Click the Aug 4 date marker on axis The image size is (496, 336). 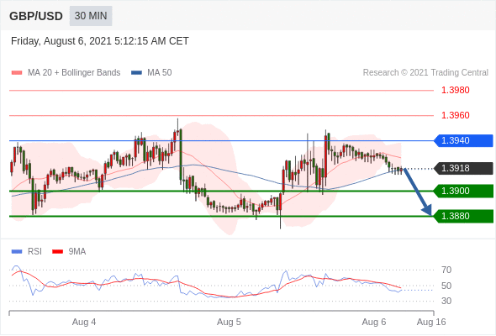(84, 322)
